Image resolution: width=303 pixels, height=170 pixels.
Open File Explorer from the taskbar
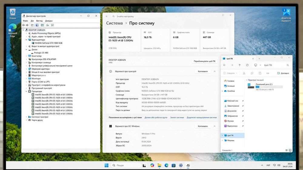[x=159, y=165]
